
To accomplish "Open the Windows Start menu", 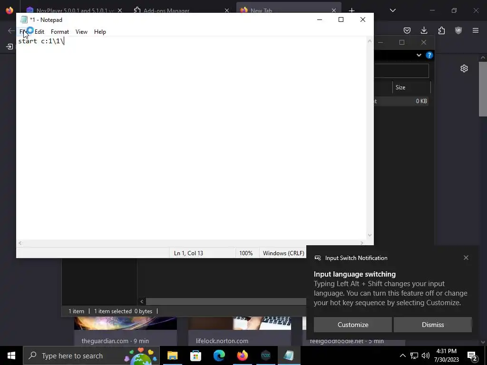I will (x=11, y=355).
